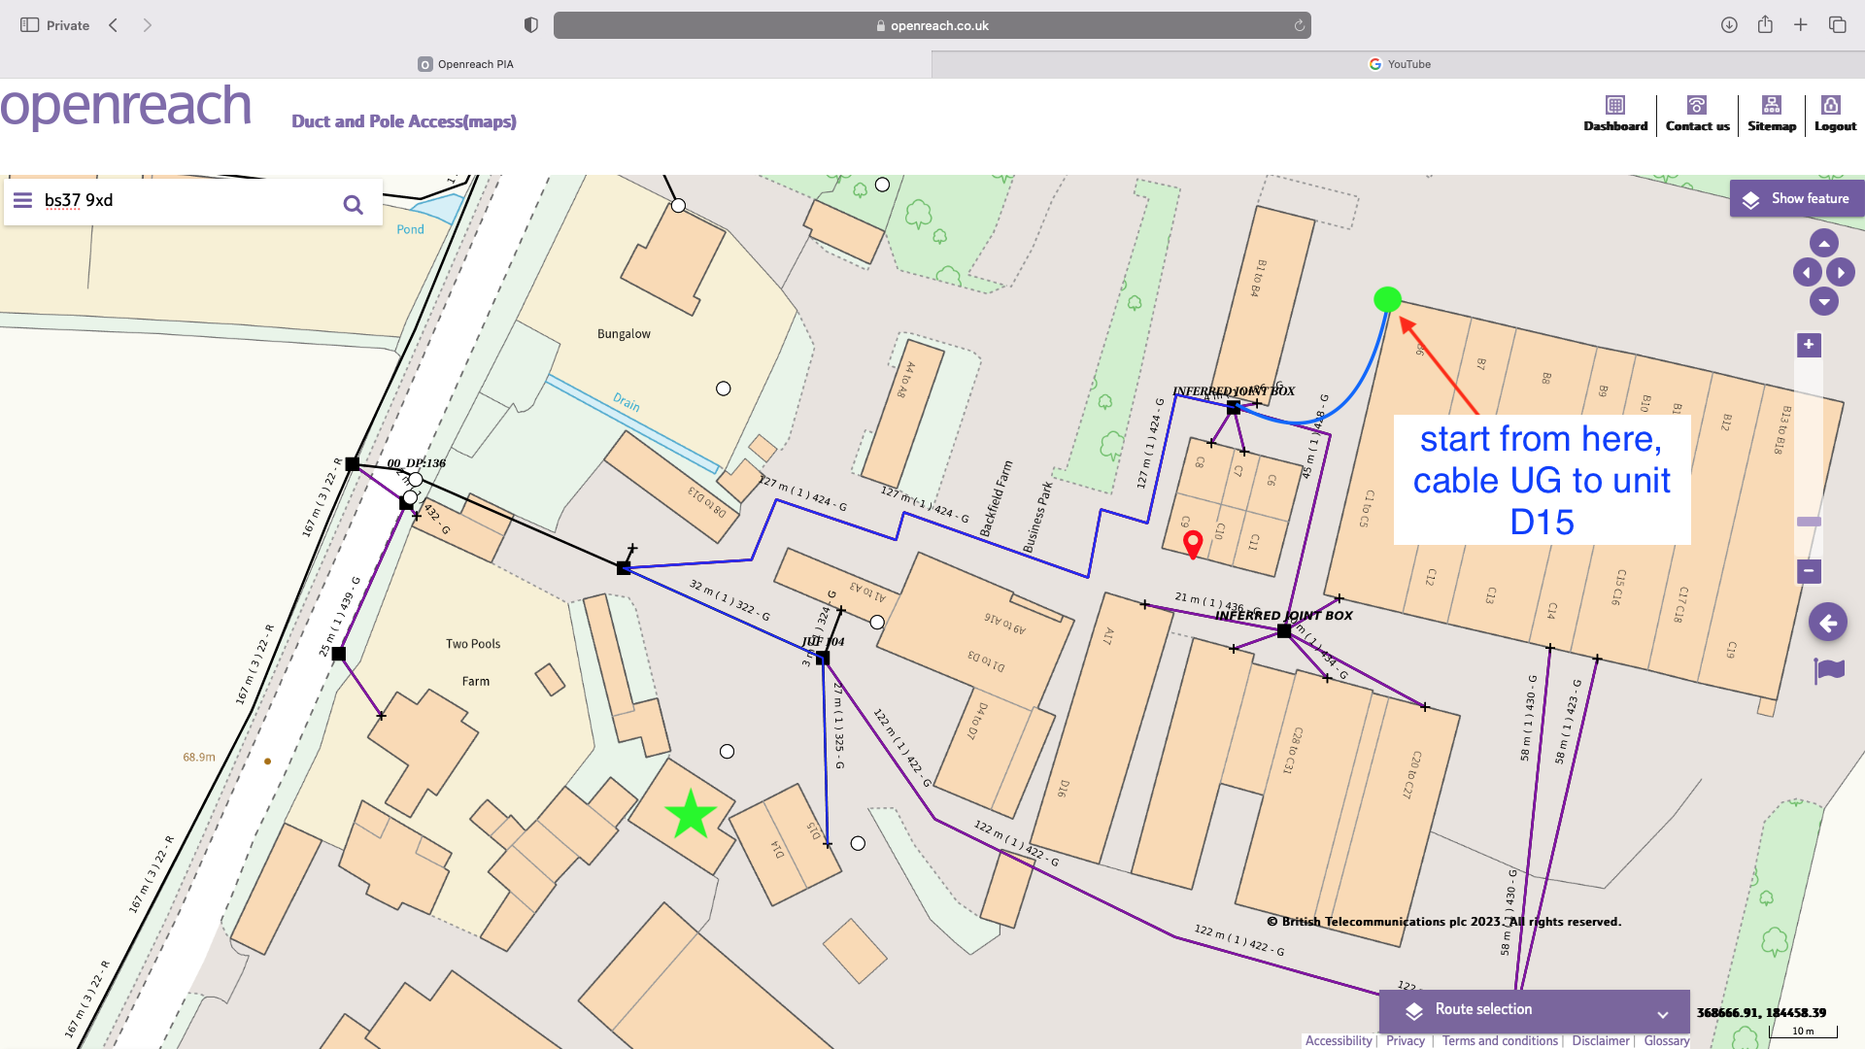This screenshot has width=1865, height=1049.
Task: Toggle Safari sidebar button
Action: tap(29, 25)
